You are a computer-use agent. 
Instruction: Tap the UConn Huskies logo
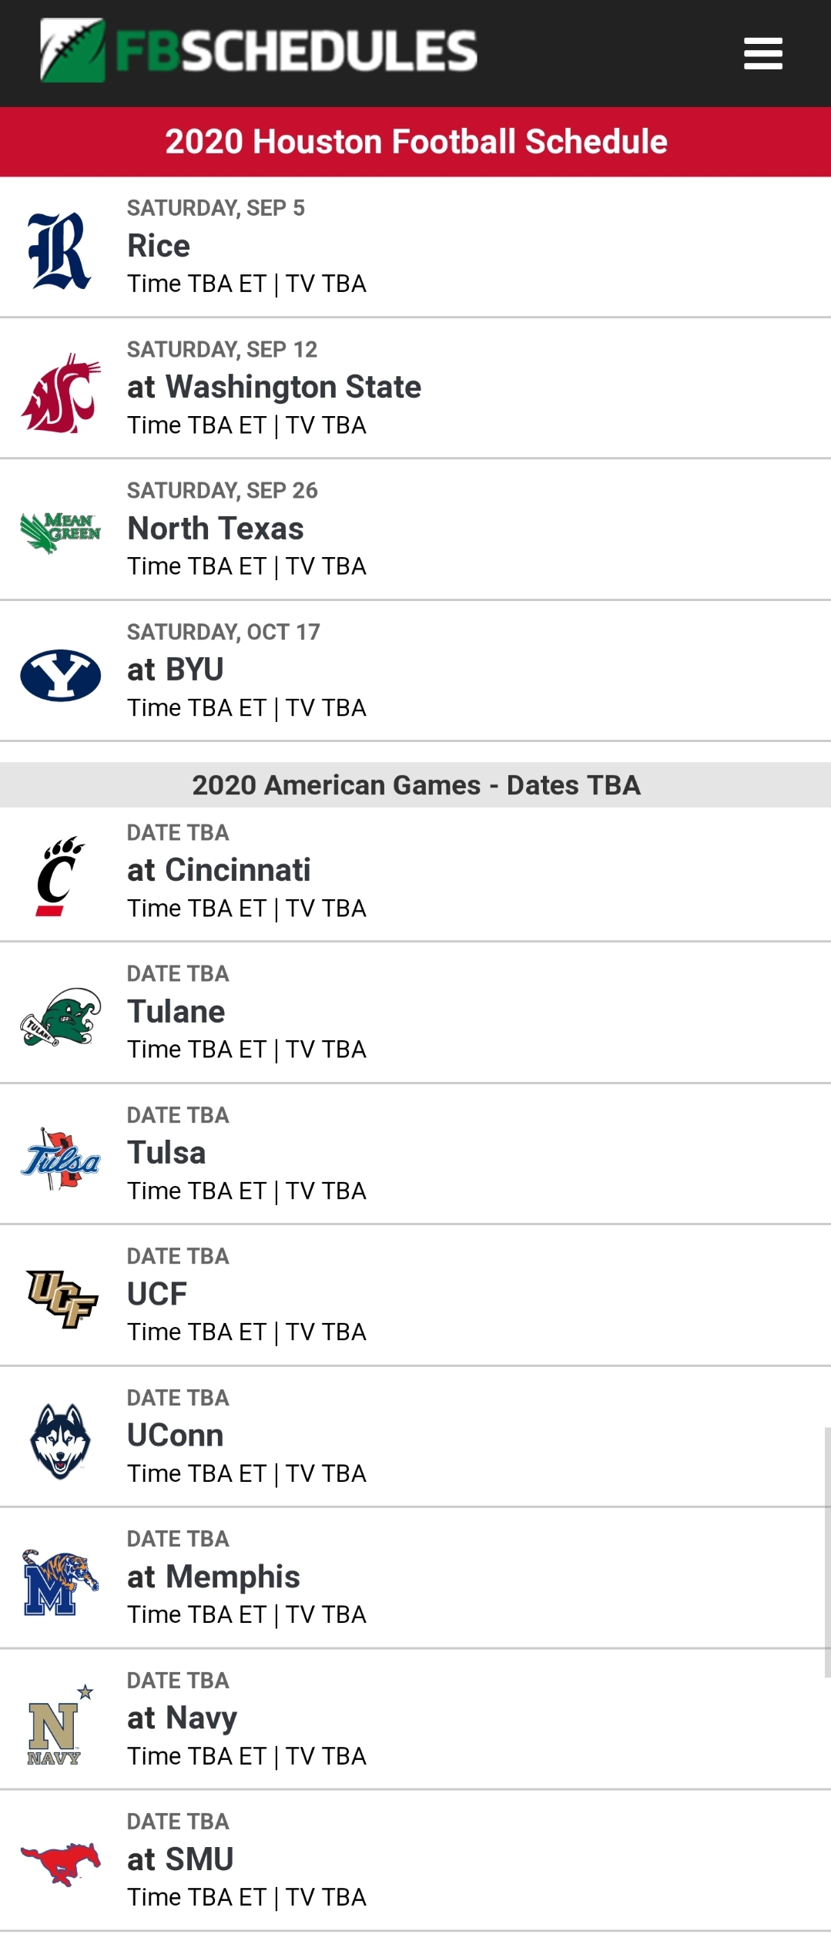click(x=60, y=1441)
